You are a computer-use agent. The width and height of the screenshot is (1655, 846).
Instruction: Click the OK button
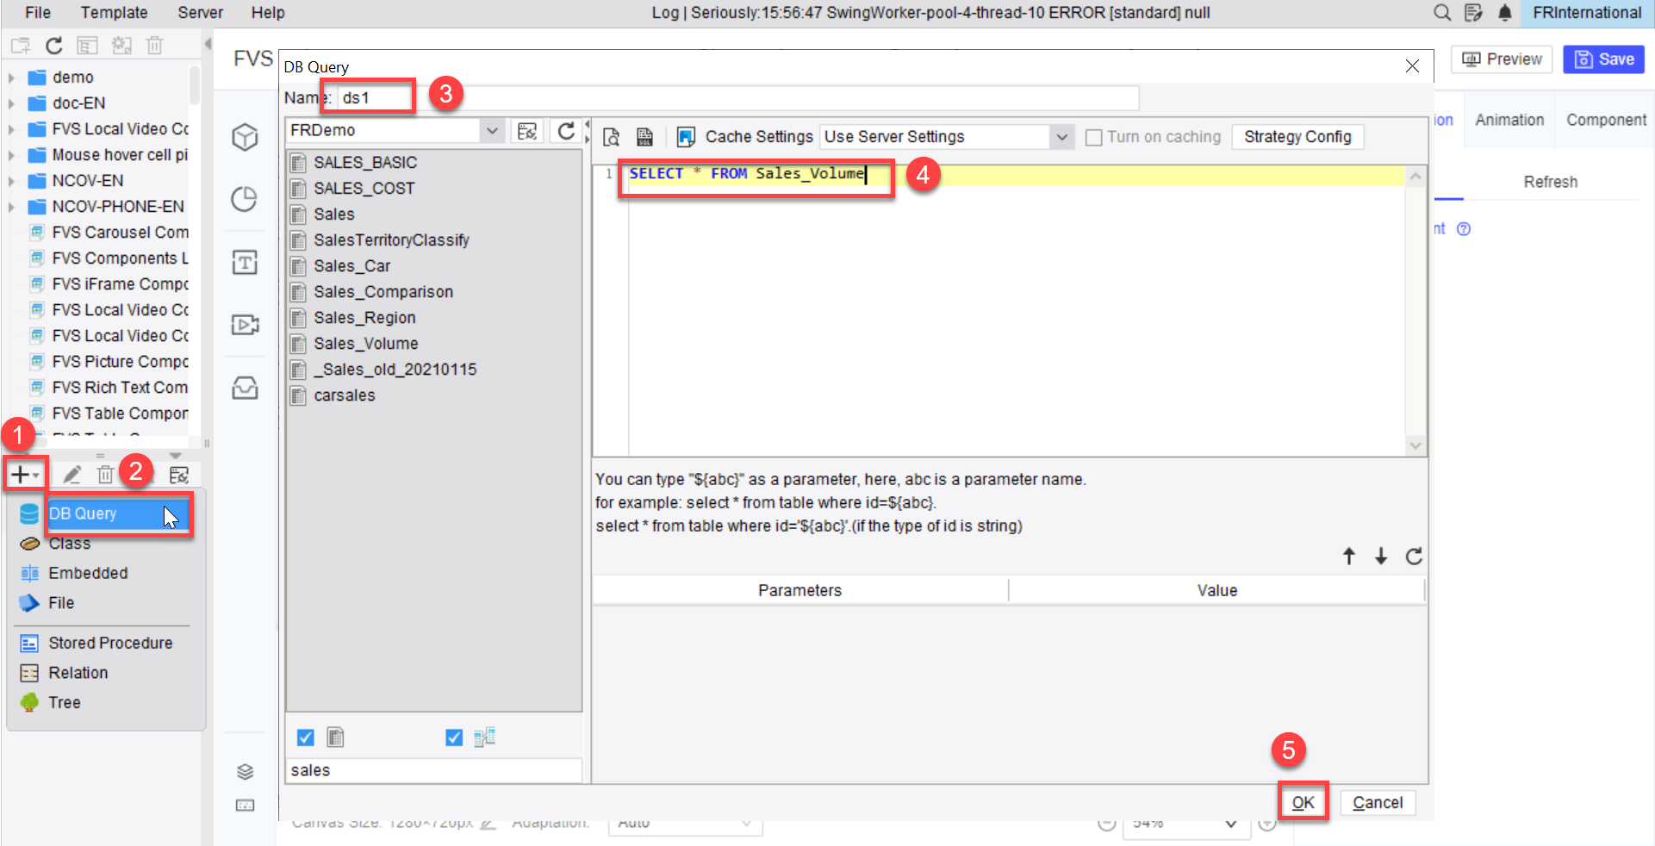click(x=1303, y=803)
